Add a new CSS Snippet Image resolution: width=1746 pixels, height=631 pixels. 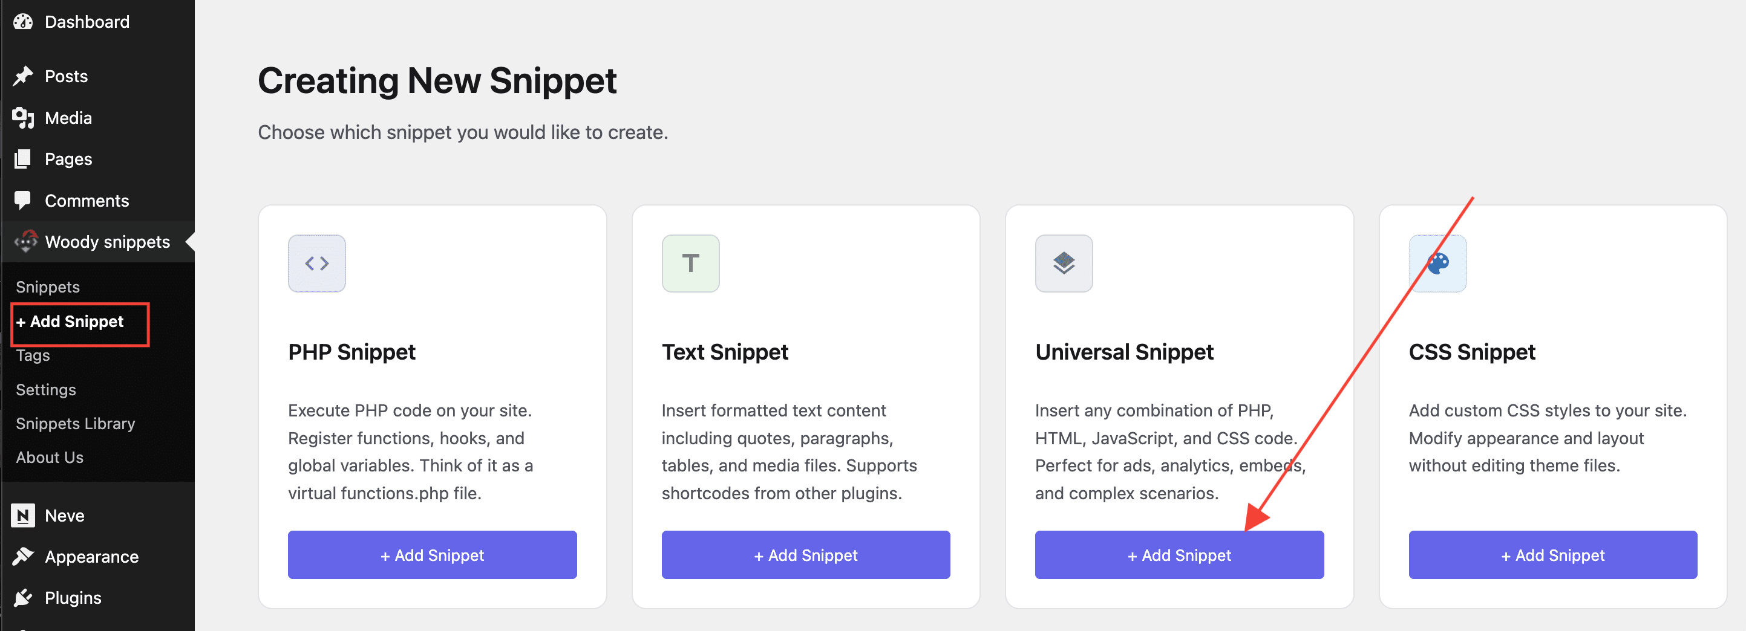(1552, 555)
